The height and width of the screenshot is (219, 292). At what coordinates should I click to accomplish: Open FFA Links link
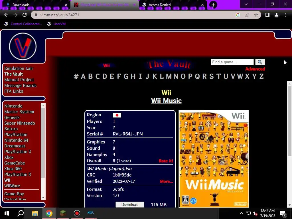pos(14,91)
